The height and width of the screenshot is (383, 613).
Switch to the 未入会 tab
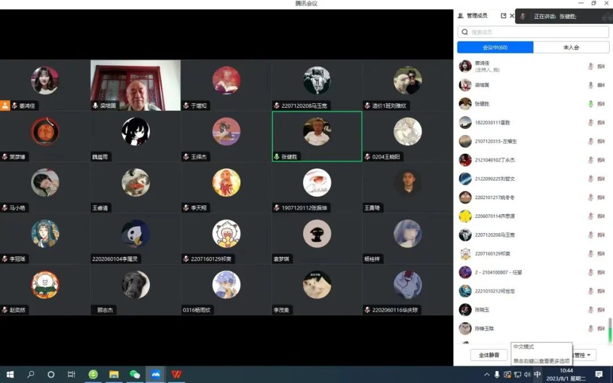571,48
